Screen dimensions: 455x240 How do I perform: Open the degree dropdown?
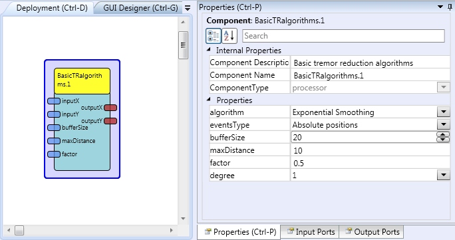click(x=444, y=175)
